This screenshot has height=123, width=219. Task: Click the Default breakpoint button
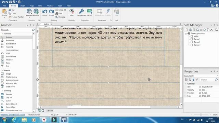(50, 111)
